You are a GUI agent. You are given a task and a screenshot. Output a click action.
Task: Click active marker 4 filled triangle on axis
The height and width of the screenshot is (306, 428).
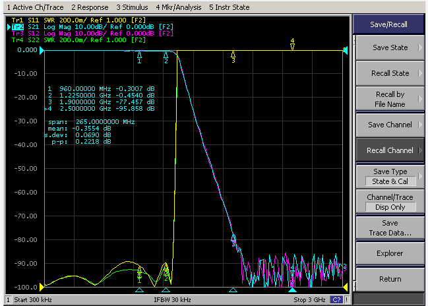pyautogui.click(x=292, y=290)
